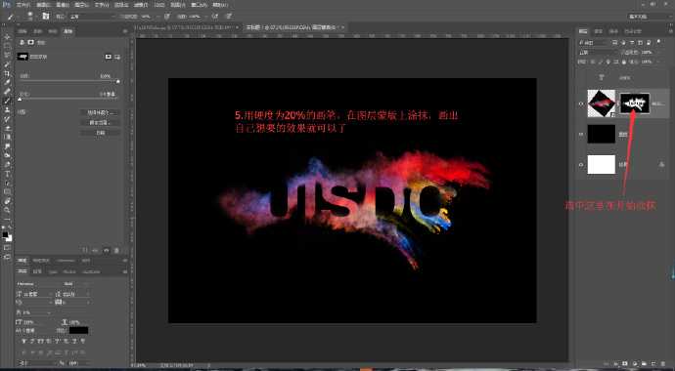The width and height of the screenshot is (675, 371).
Task: Select the Lasso tool
Action: [x=7, y=55]
